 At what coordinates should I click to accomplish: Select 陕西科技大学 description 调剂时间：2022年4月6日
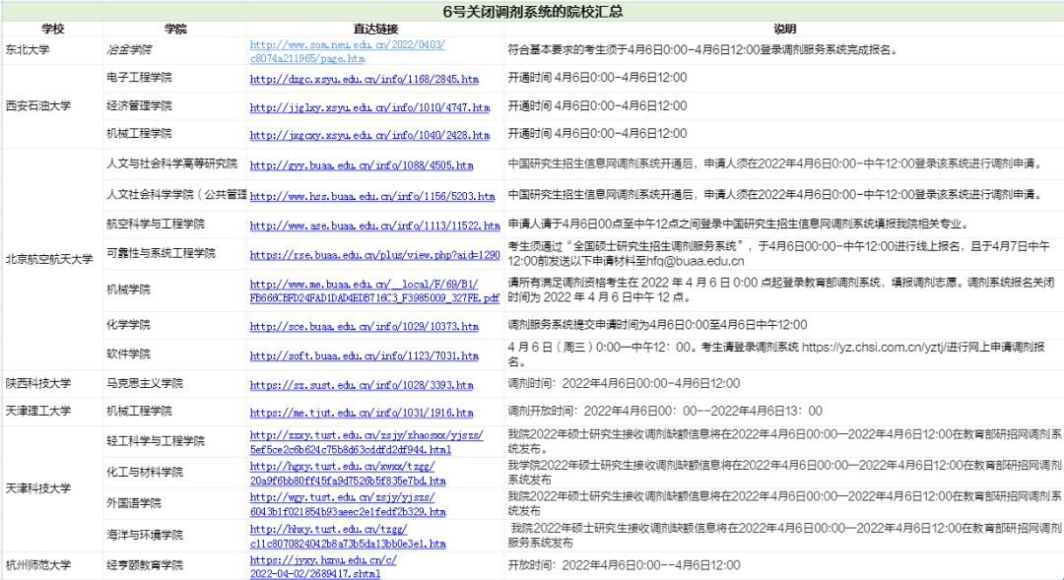click(x=784, y=384)
